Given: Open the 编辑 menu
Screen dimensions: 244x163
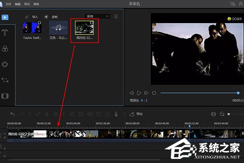Looking at the screenshot, I should pyautogui.click(x=18, y=4).
